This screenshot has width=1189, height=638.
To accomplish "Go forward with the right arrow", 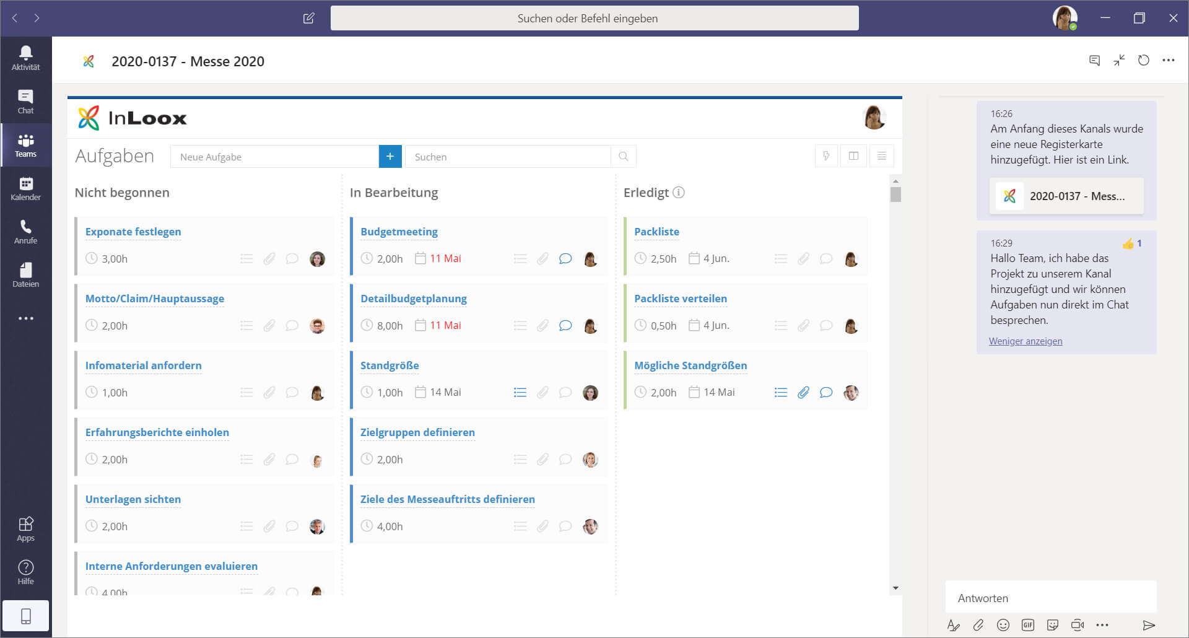I will click(37, 18).
